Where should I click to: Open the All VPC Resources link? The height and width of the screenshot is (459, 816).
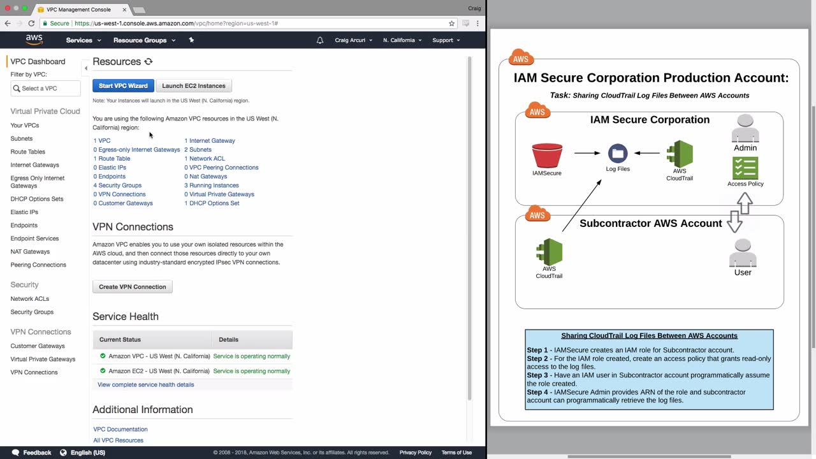pos(119,441)
